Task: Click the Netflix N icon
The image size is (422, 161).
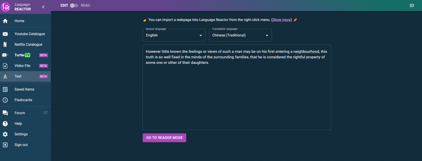Action: 5,44
